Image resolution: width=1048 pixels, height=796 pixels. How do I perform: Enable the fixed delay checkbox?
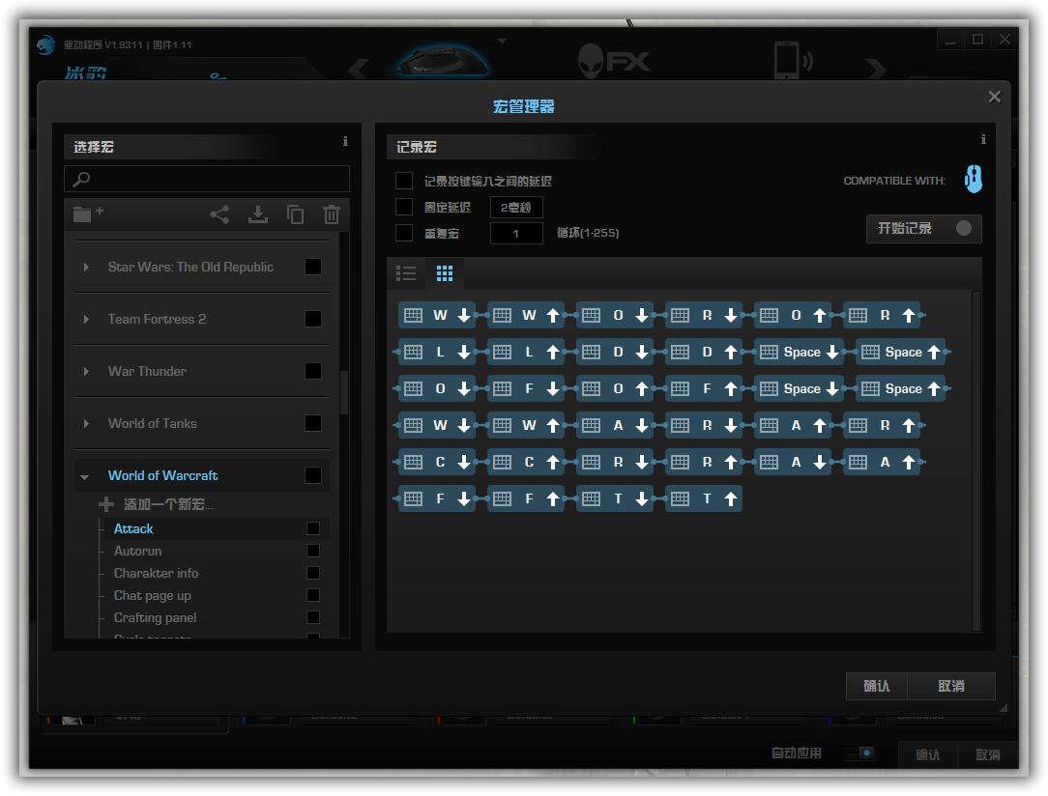click(404, 207)
